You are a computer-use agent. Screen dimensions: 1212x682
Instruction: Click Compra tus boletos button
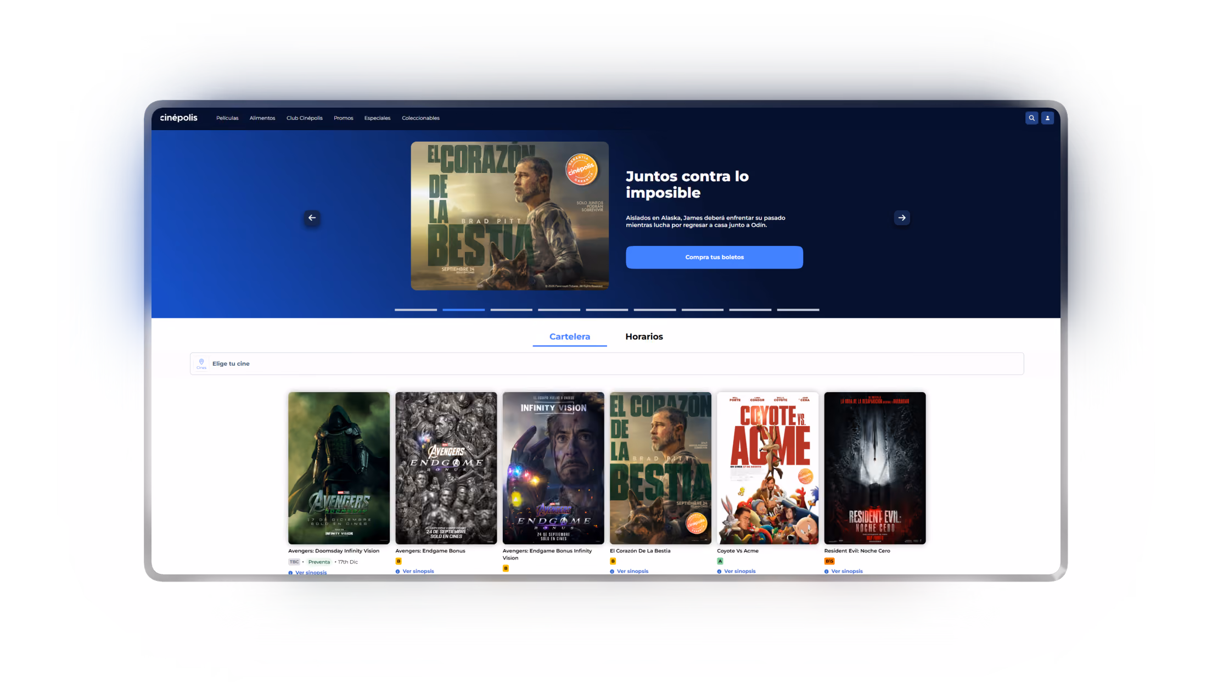[714, 257]
